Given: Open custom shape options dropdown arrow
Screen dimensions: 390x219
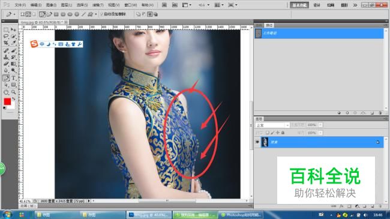Looking at the screenshot, I should (96, 14).
